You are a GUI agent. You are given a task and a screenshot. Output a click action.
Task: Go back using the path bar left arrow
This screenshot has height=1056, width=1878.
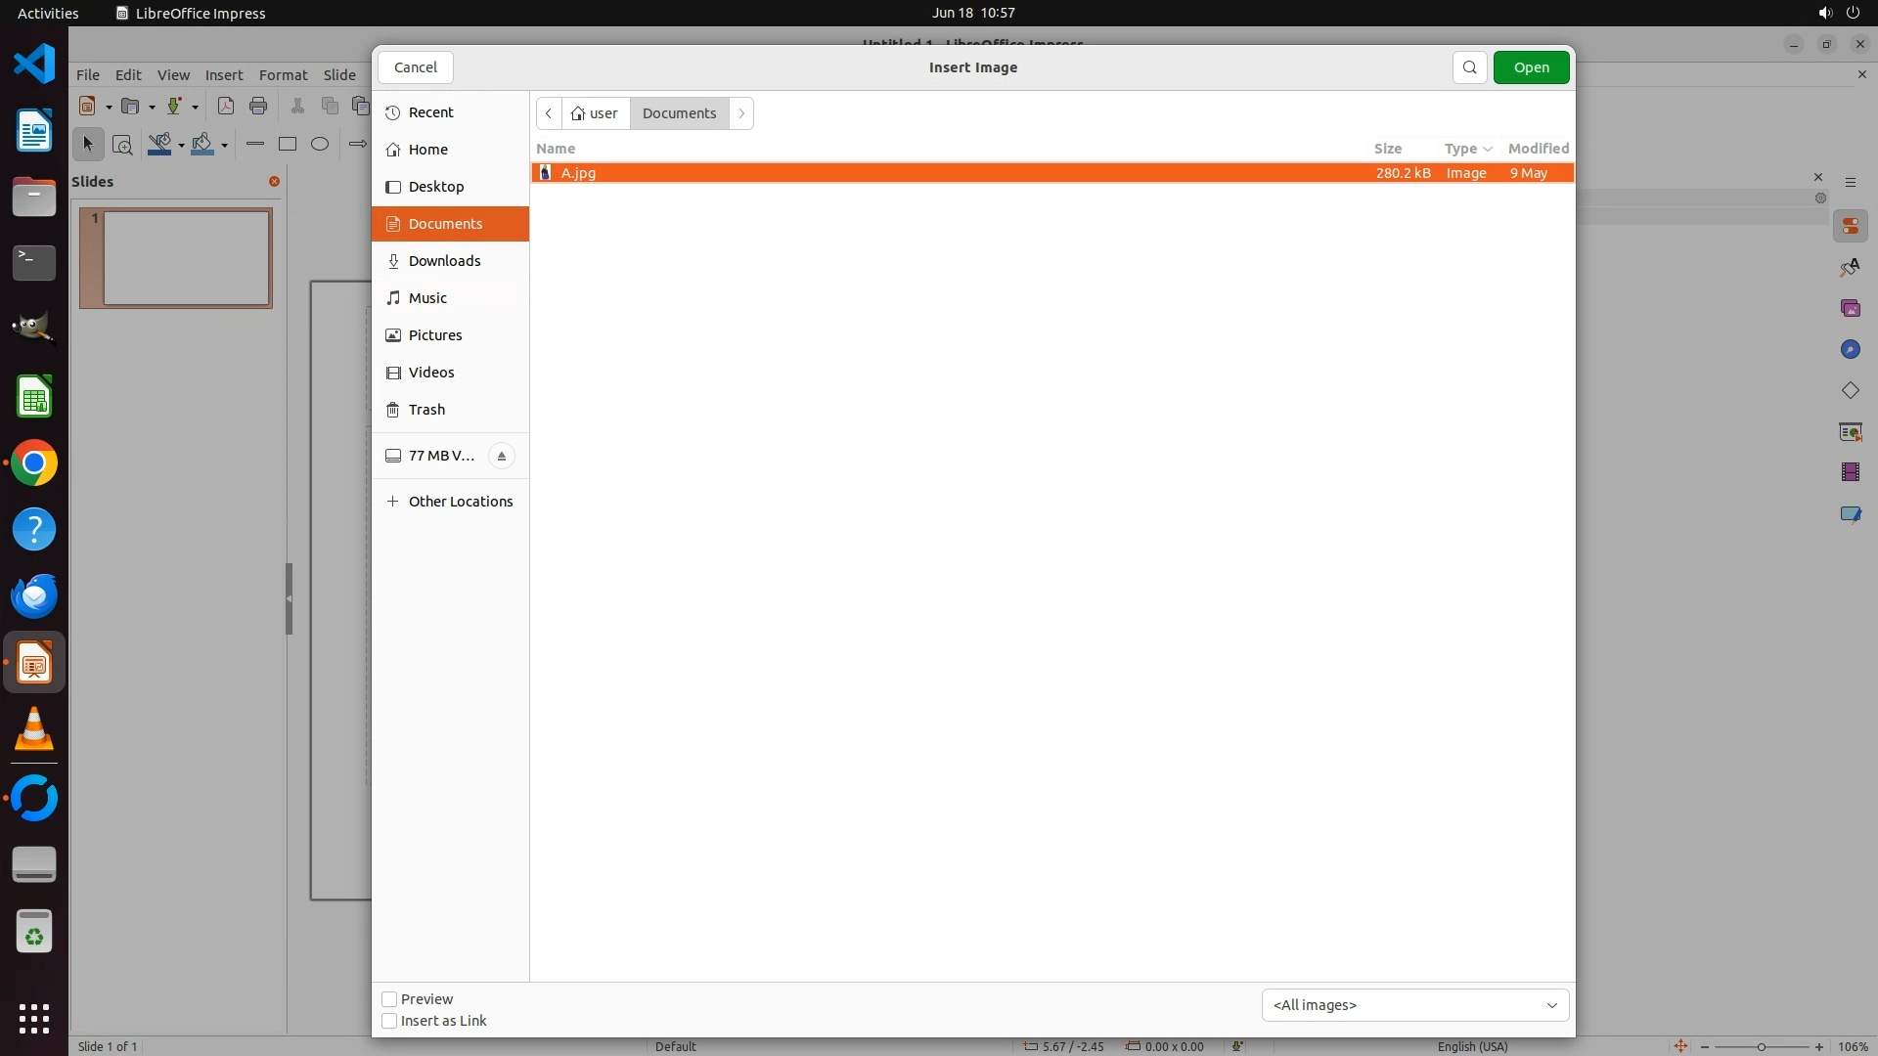(549, 113)
